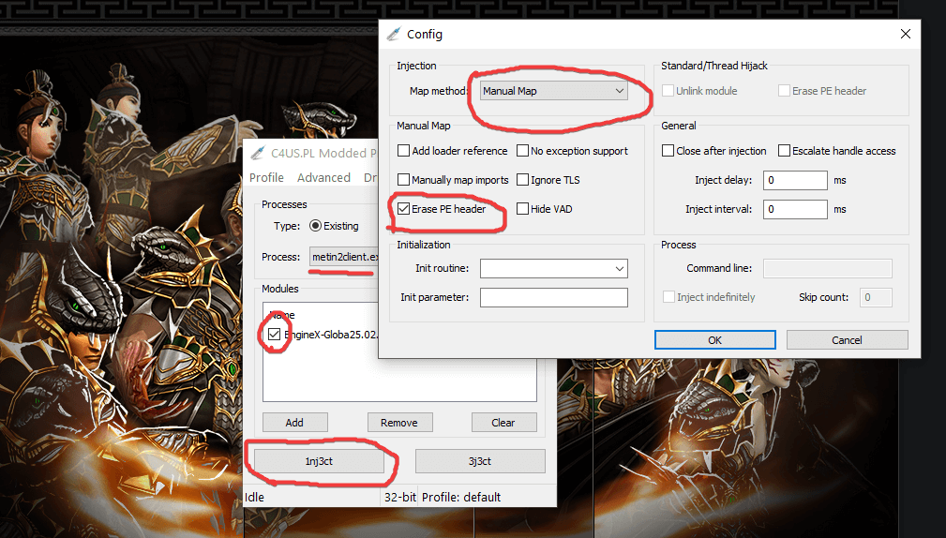Image resolution: width=946 pixels, height=538 pixels.
Task: Click the C4US.PL Modded window feather icon
Action: [x=258, y=153]
